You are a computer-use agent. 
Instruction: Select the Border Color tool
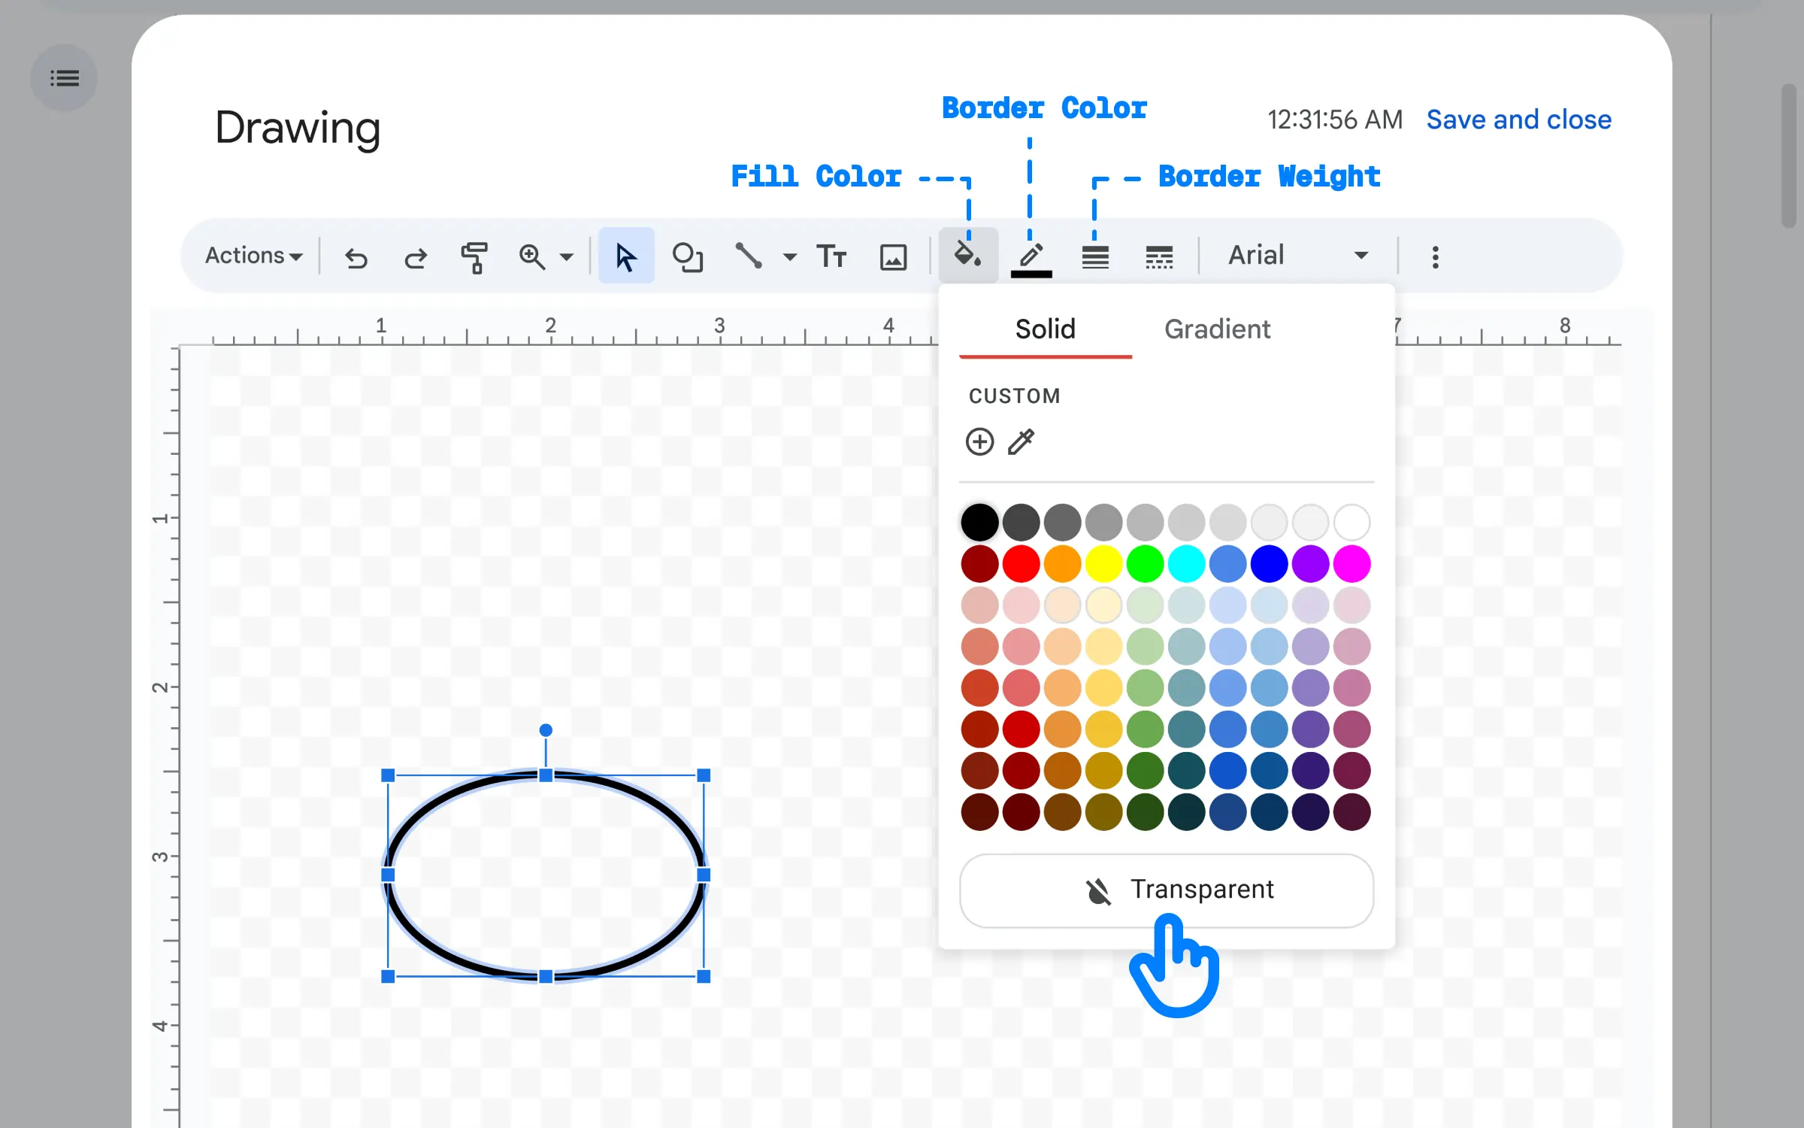1031,255
